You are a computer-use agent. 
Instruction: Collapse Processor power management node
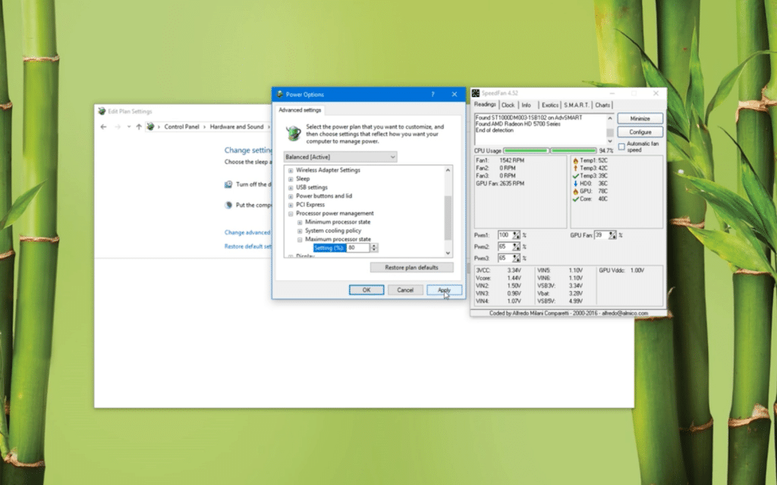click(x=291, y=214)
